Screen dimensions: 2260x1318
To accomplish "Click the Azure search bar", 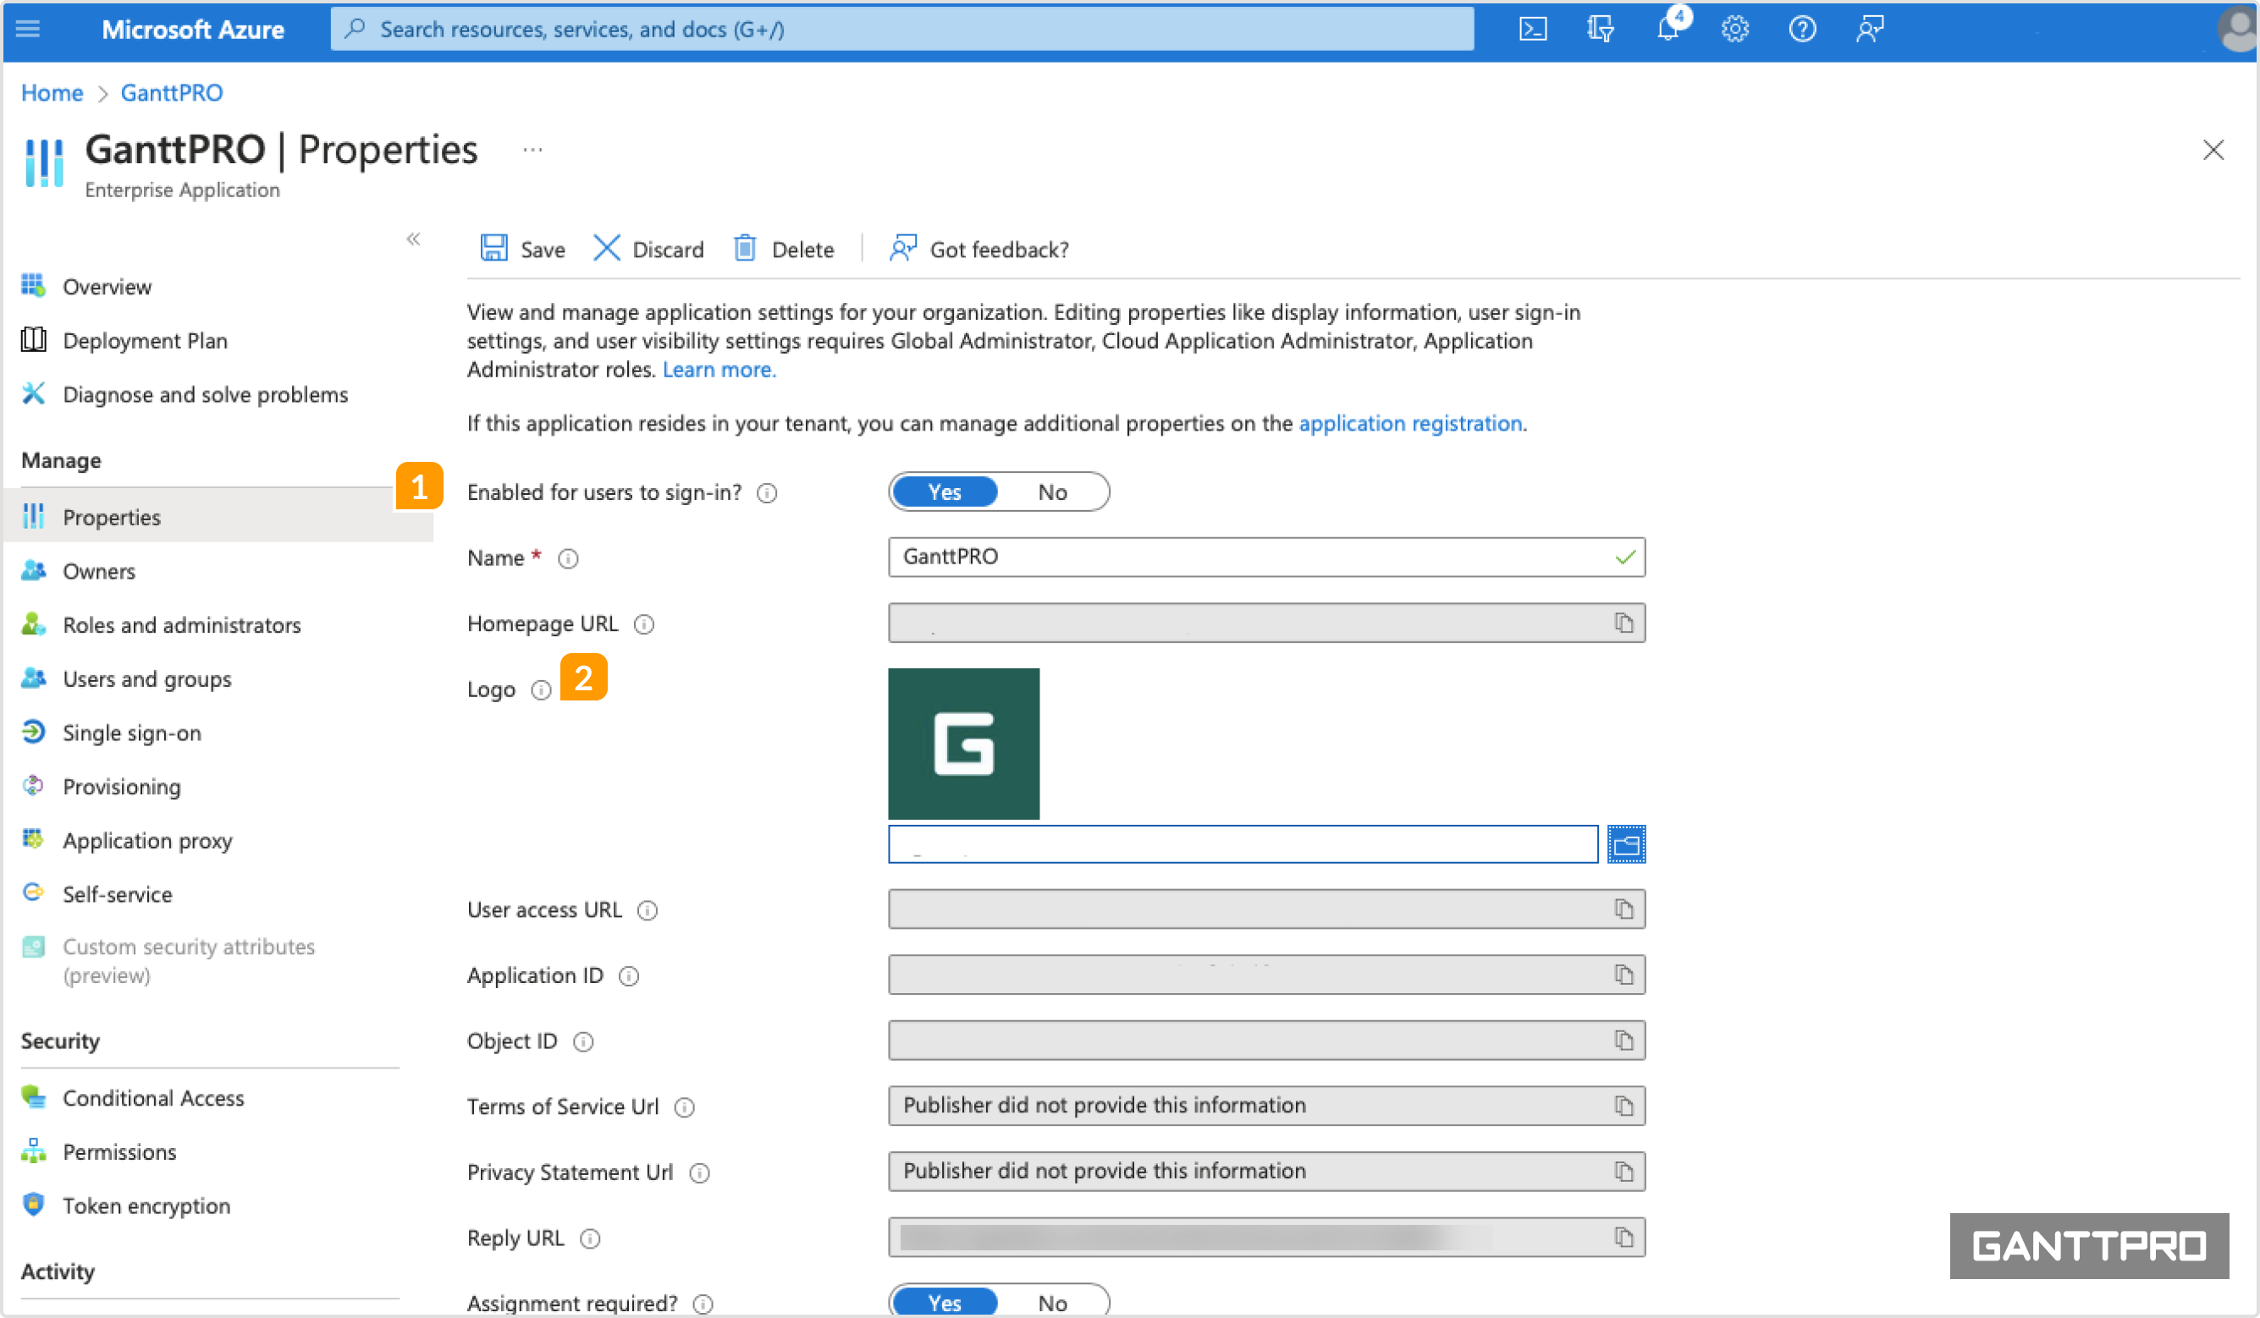I will pos(901,29).
